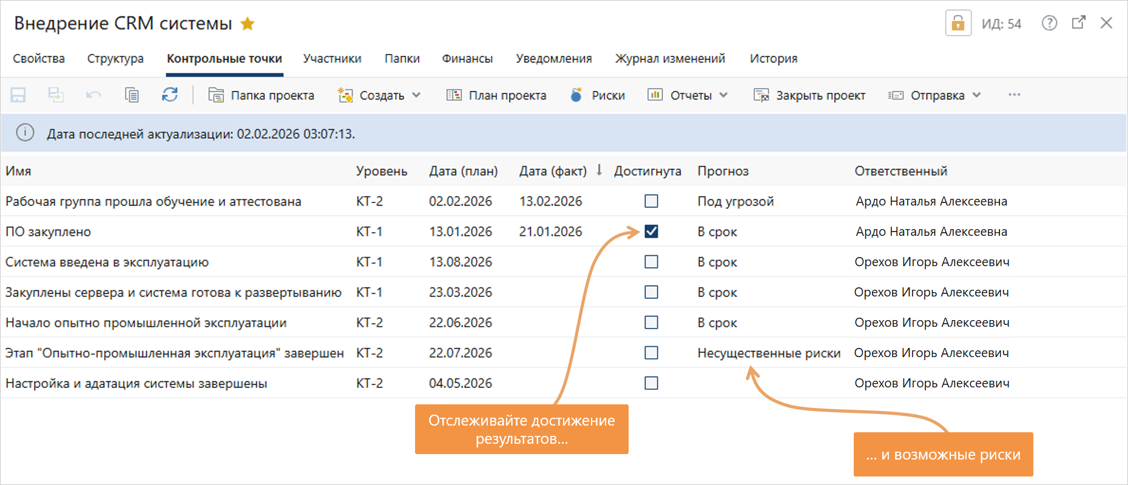
Task: Open project in new window icon
Action: [x=1078, y=23]
